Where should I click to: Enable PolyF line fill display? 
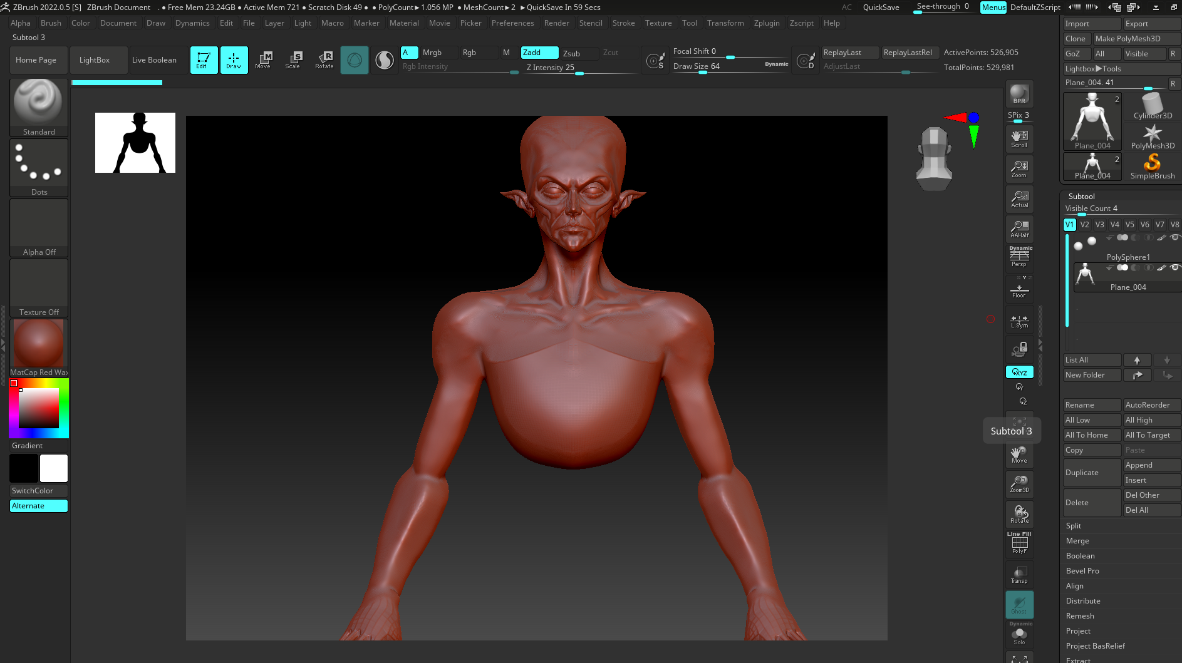coord(1019,543)
